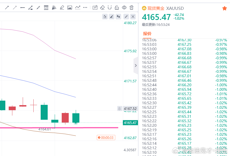Image resolution: width=230 pixels, height=156 pixels.
Task: Select the Fibonacci 0.618 retracement tool
Action: tap(46, 8)
